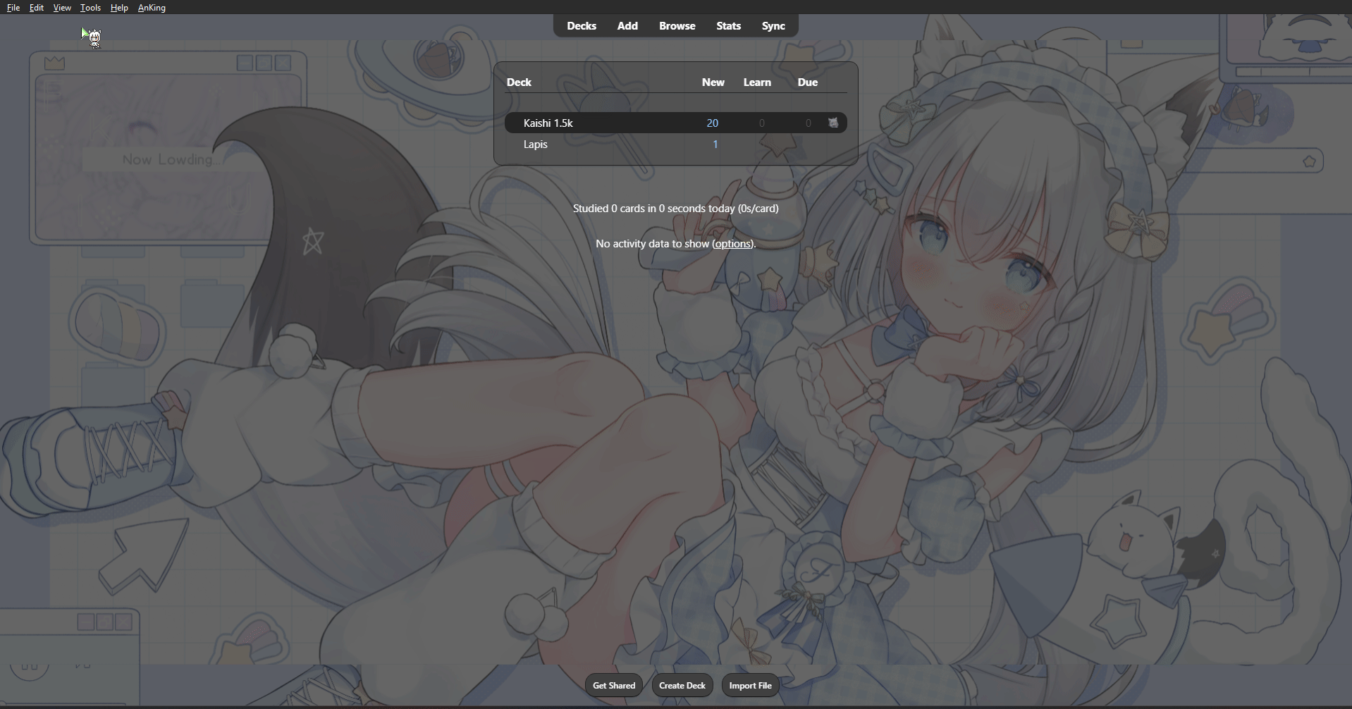Open the Tools menu
Image resolution: width=1352 pixels, height=709 pixels.
90,8
